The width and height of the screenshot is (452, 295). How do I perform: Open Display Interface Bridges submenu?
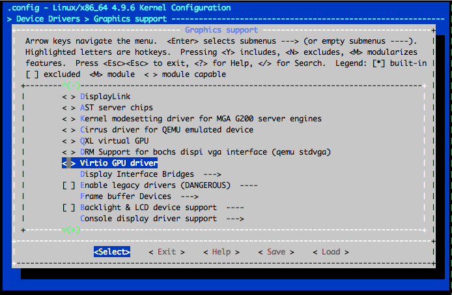(x=150, y=174)
